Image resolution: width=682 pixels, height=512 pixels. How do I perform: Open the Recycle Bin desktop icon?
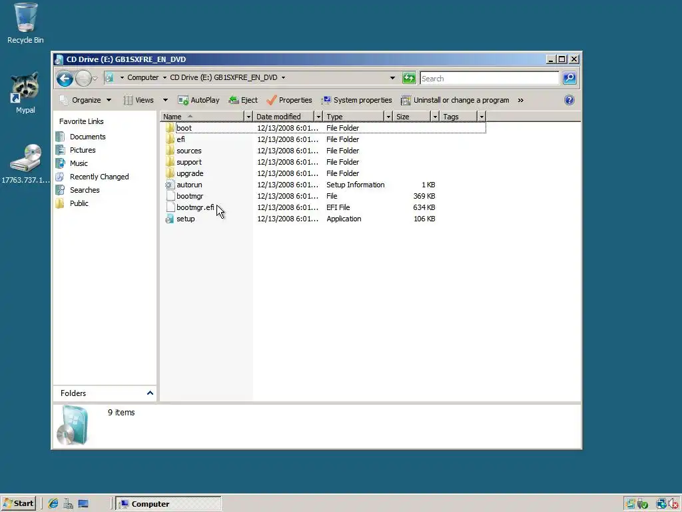click(x=25, y=23)
